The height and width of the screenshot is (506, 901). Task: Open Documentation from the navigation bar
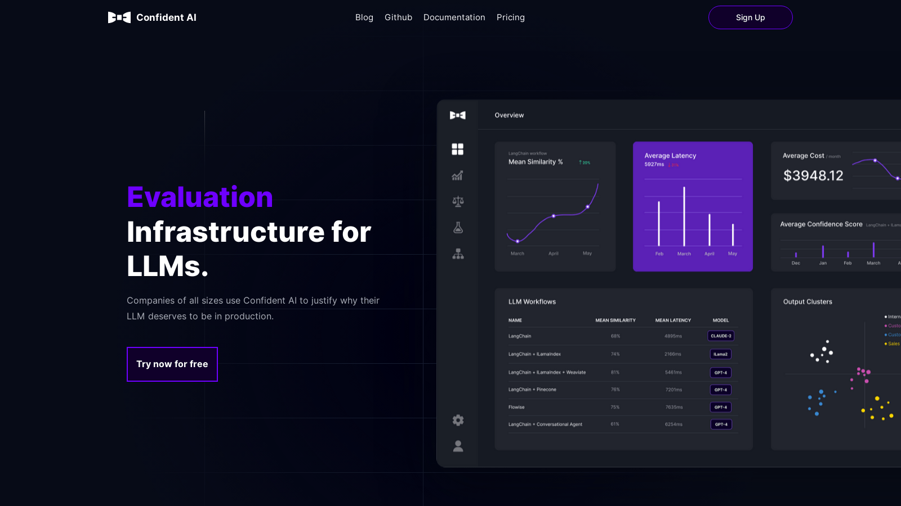(x=454, y=17)
